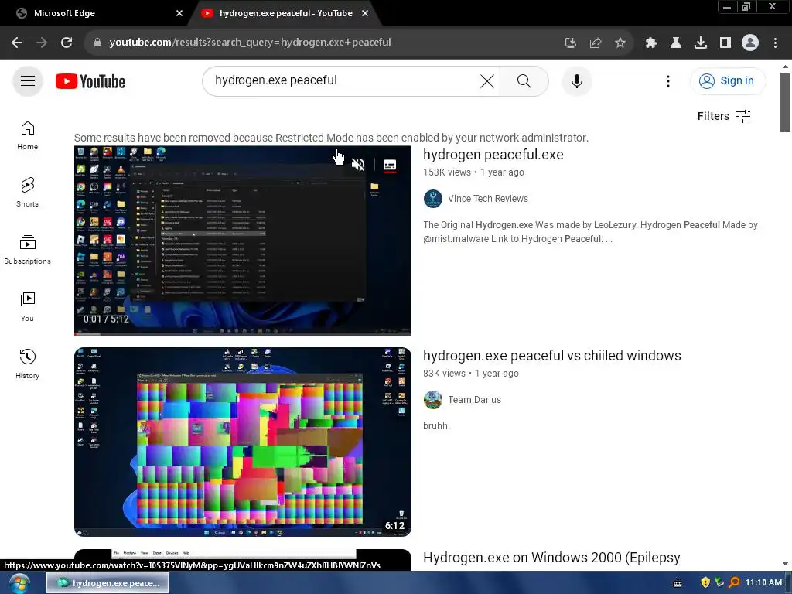This screenshot has height=594, width=792.
Task: Open the browser profile avatar
Action: tap(750, 43)
